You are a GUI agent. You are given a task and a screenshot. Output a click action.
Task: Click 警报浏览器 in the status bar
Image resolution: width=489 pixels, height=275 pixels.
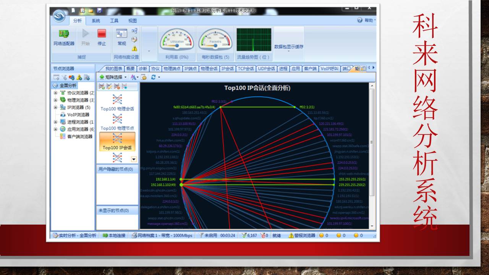tap(302, 235)
